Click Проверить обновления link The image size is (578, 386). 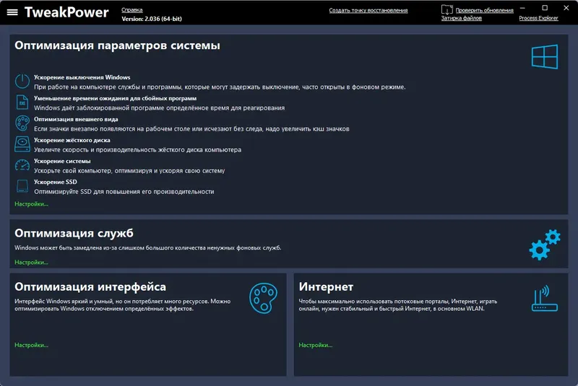pyautogui.click(x=484, y=10)
